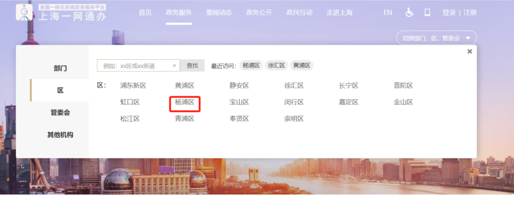Go to the 首页 menu item
The width and height of the screenshot is (514, 224).
point(145,13)
